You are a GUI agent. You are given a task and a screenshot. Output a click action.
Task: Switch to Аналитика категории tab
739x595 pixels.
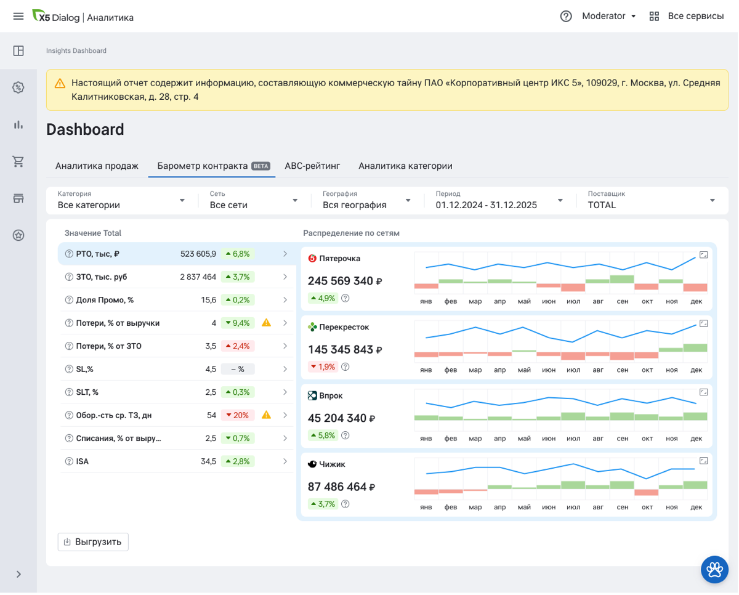point(405,166)
